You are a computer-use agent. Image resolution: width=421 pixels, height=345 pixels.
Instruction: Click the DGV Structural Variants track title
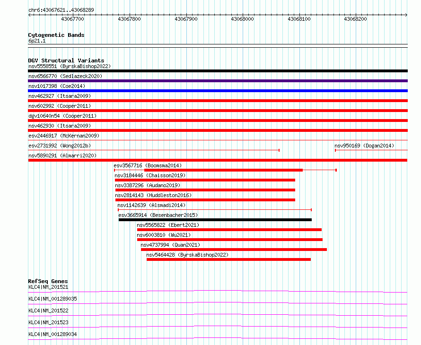click(66, 60)
